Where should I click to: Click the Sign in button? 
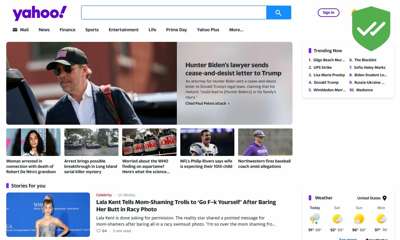[x=328, y=12]
